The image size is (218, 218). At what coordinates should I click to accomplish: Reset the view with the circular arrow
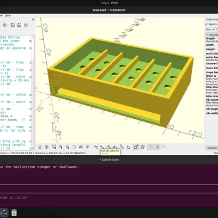74,147
